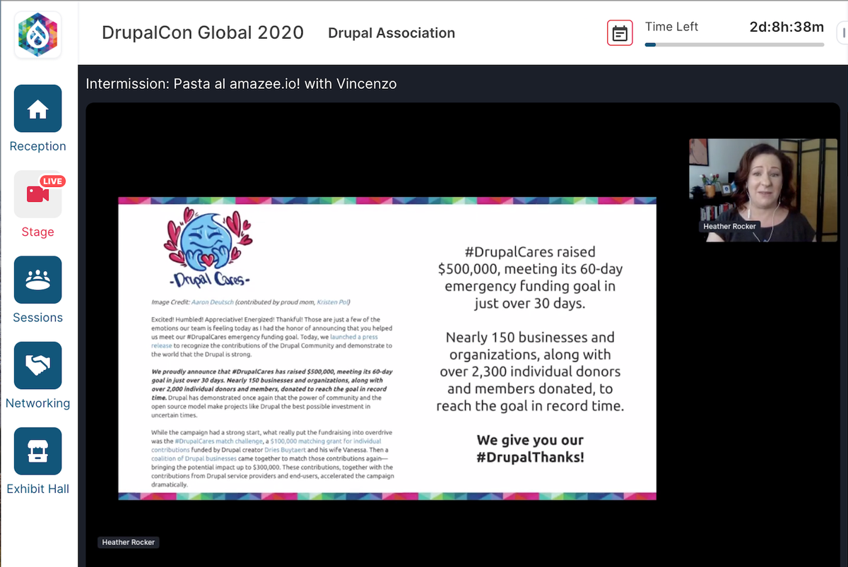Screen dimensions: 848x567
Task: Click the Sessions audience icon
Action: pos(37,280)
